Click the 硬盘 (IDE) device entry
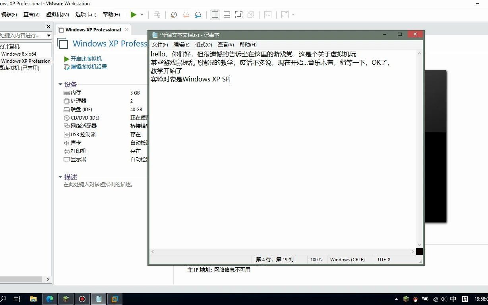488x305 pixels. coord(78,109)
